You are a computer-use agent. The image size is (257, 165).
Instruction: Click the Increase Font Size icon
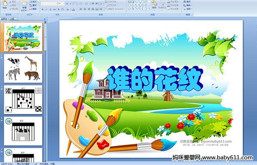coord(67,3)
